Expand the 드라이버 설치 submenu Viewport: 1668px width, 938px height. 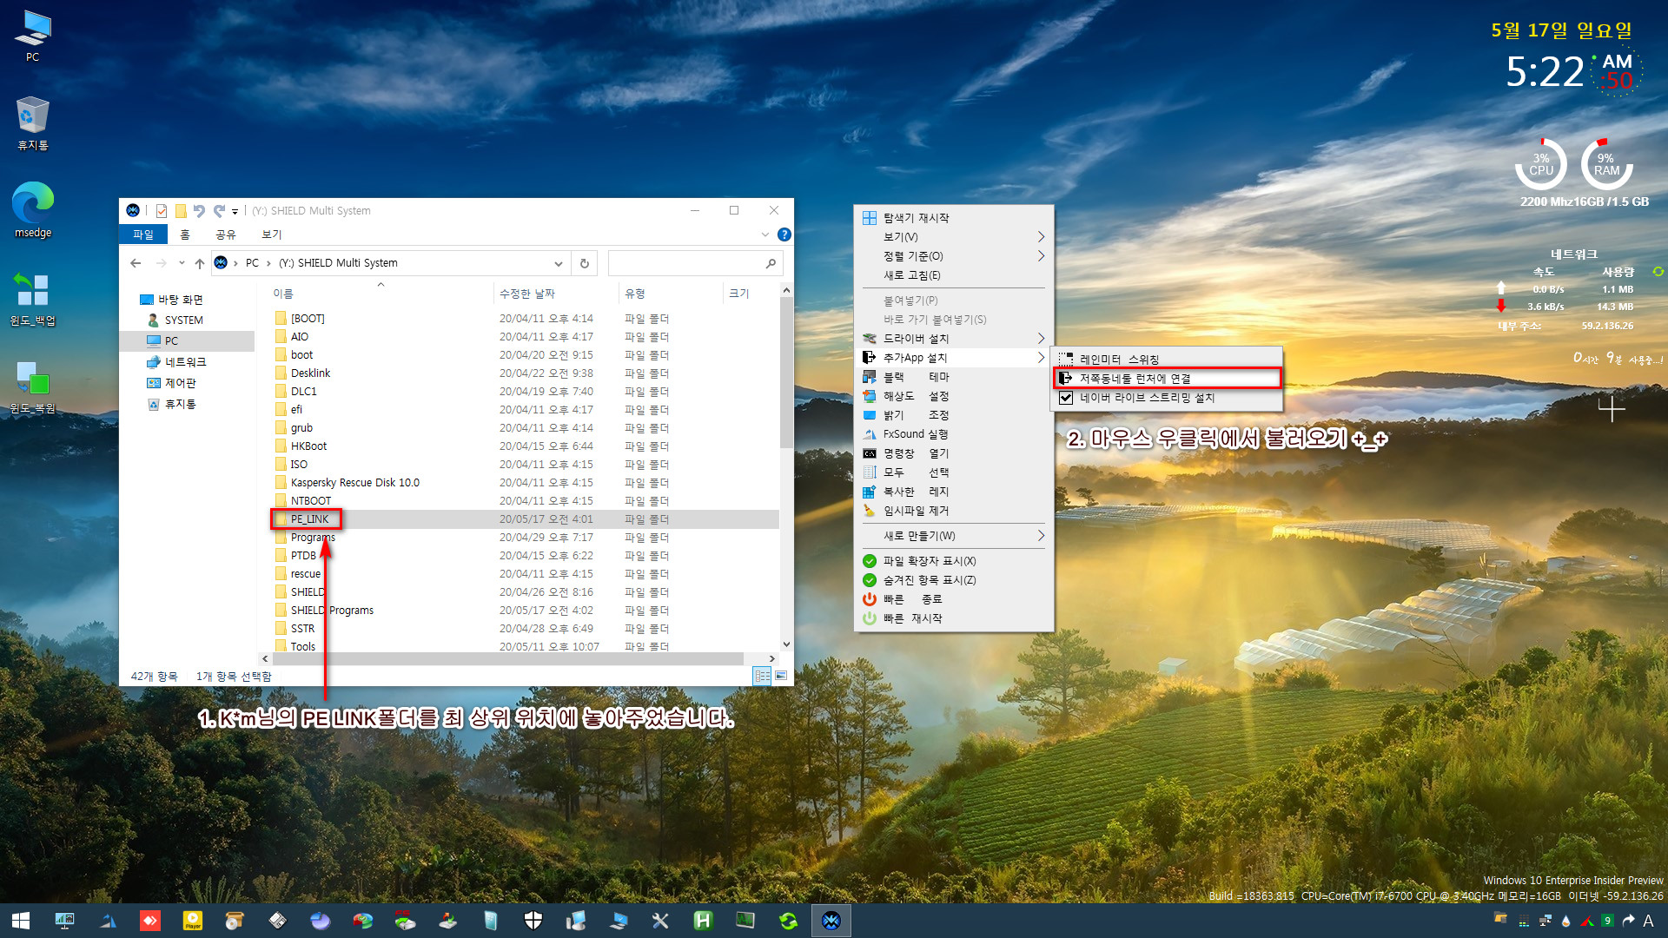[953, 339]
